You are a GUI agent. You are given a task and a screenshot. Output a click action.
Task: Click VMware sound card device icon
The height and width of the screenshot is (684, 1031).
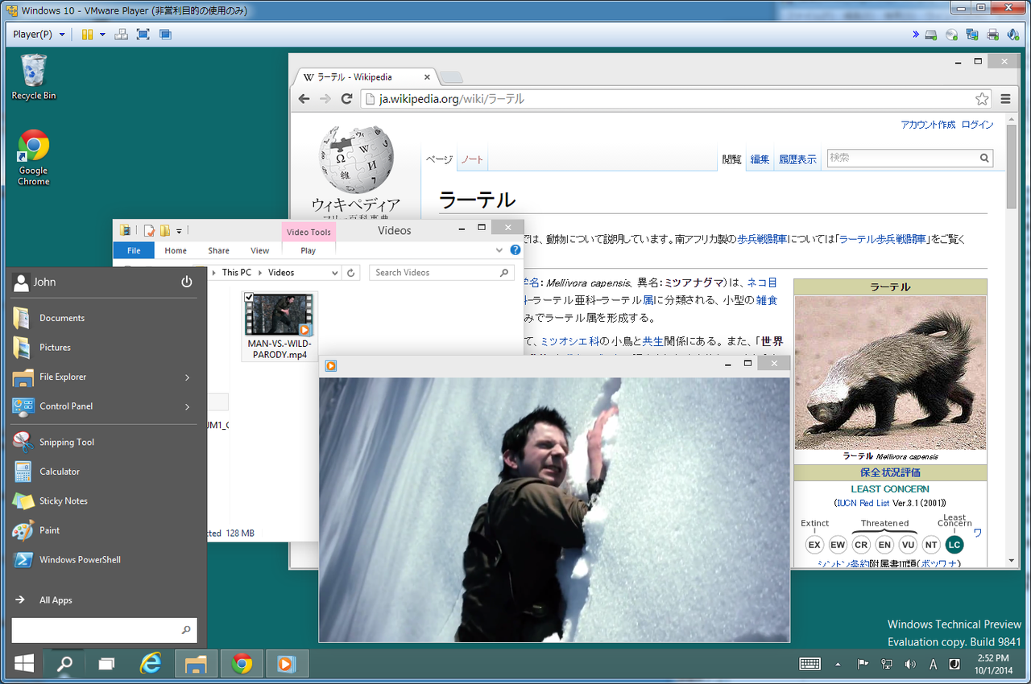pos(1013,35)
